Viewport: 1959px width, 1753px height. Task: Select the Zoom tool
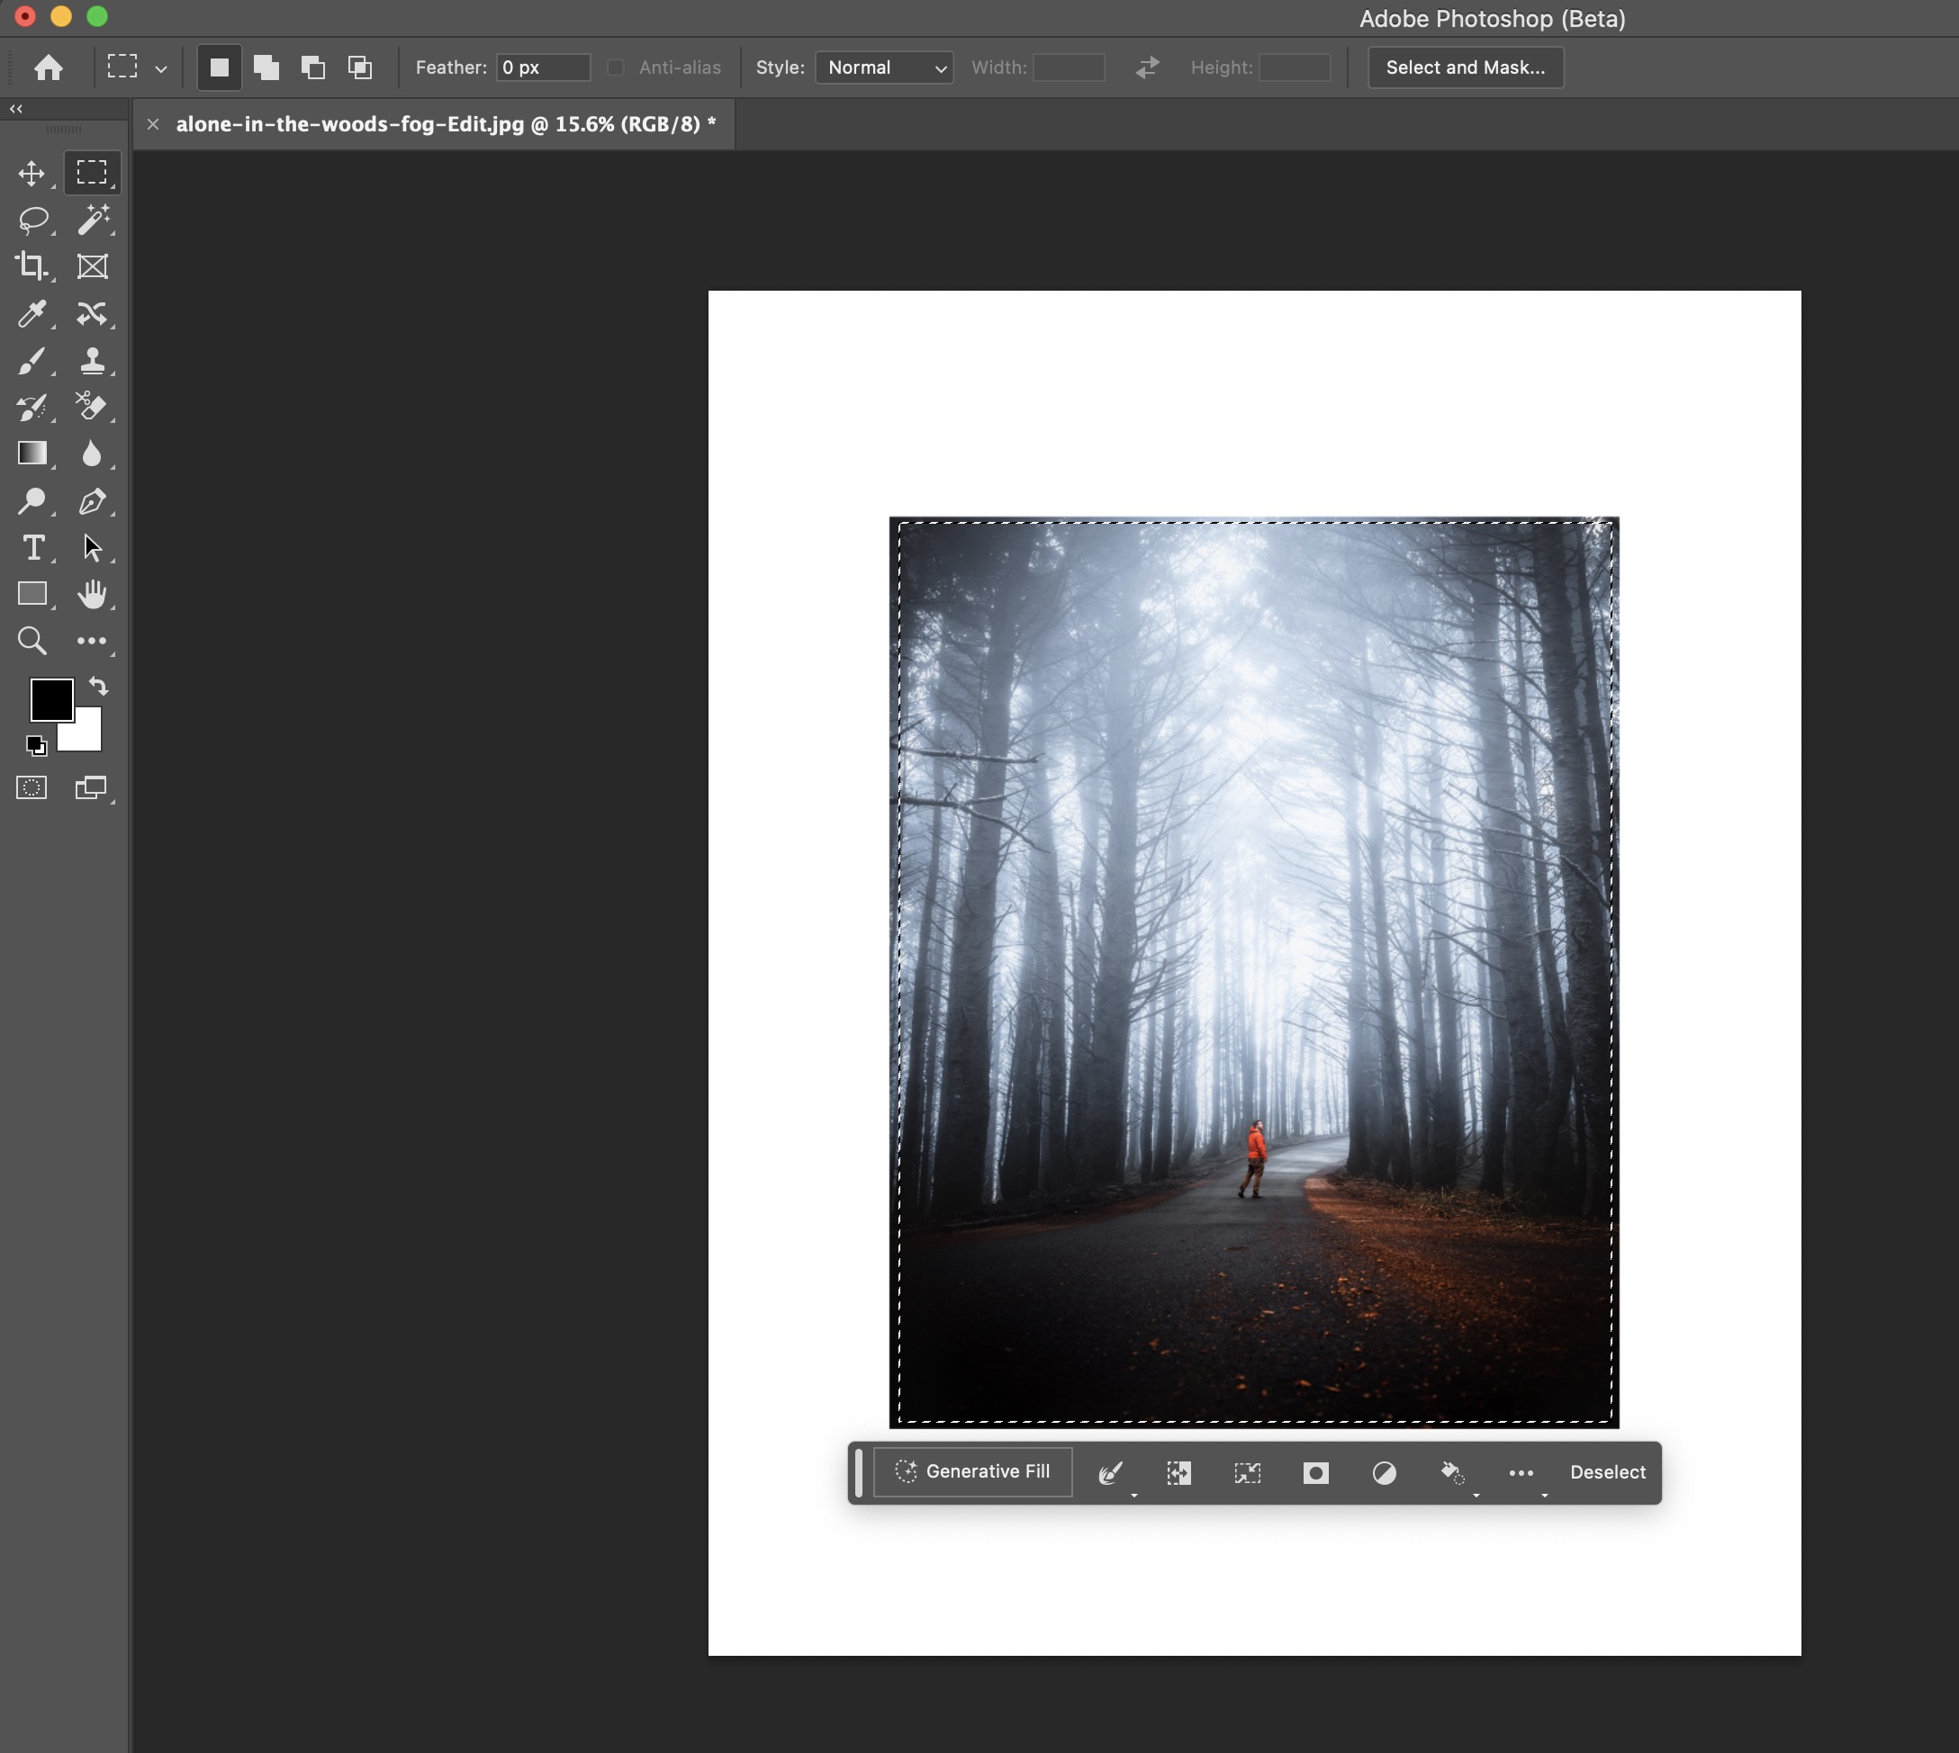point(31,640)
